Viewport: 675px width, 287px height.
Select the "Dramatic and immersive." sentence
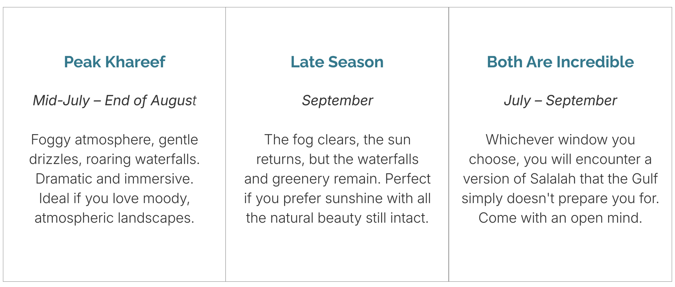click(114, 179)
